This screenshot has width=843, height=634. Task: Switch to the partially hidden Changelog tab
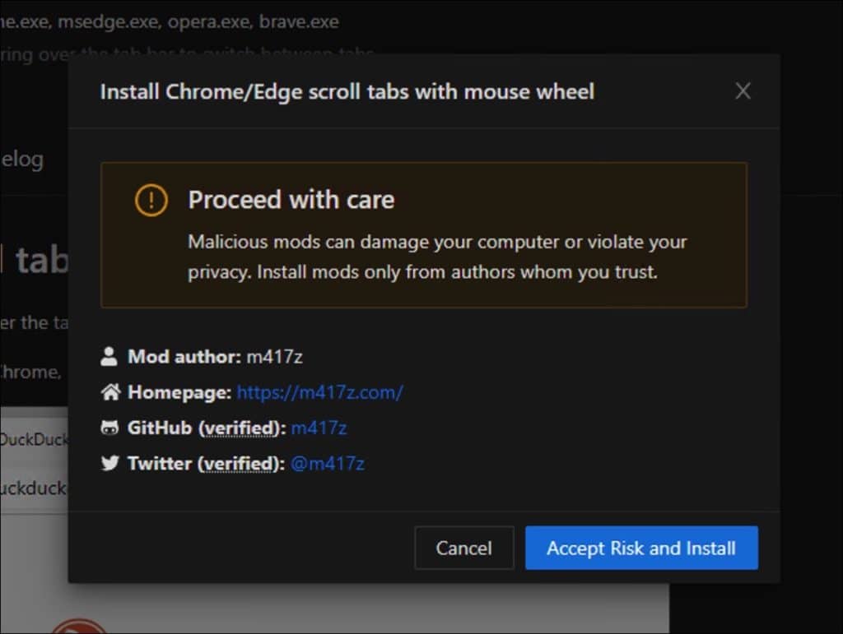pos(21,160)
